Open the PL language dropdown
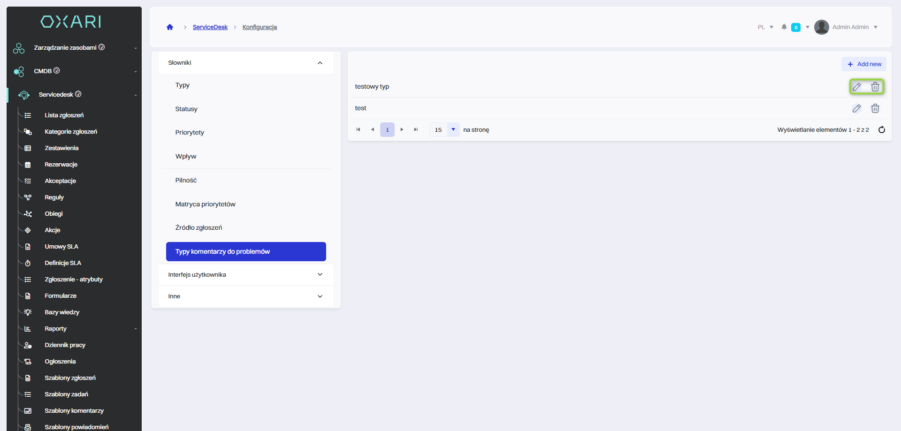Screen dimensions: 901x431 coord(765,27)
